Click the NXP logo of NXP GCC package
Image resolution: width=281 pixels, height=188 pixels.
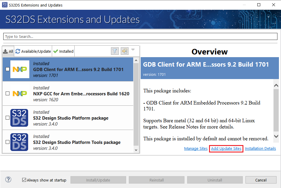pyautogui.click(x=20, y=94)
